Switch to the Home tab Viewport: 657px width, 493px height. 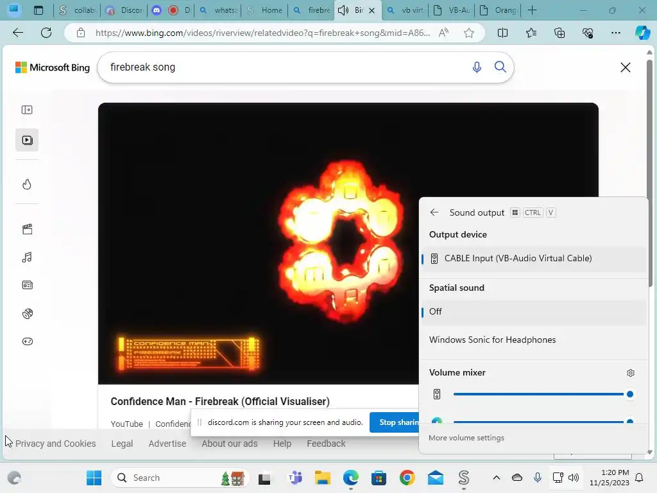(x=265, y=10)
